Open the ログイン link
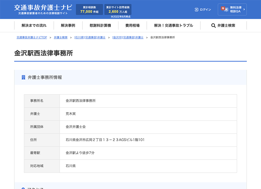Image resolution: width=261 pixels, height=189 pixels. point(203,10)
